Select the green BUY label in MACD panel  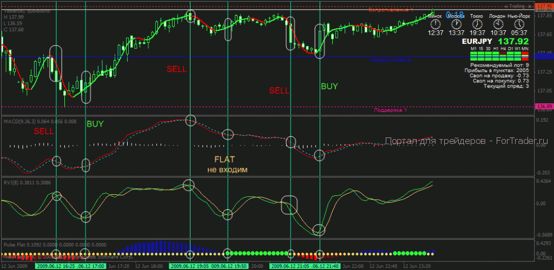pyautogui.click(x=95, y=124)
